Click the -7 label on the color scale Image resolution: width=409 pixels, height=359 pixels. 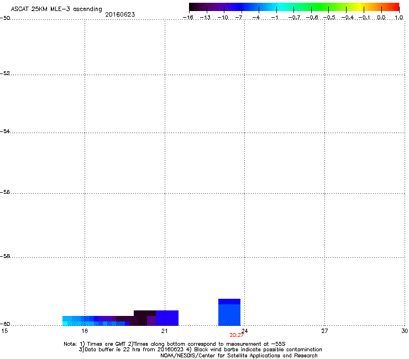(238, 18)
